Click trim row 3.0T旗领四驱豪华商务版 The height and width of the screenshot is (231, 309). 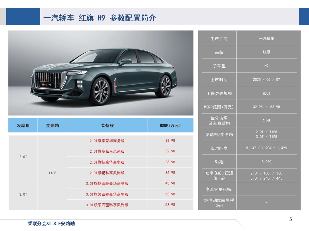point(107,194)
